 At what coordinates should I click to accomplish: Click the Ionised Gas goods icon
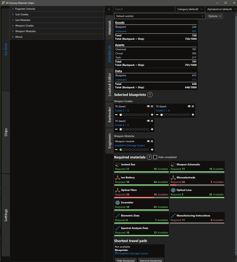click(118, 164)
